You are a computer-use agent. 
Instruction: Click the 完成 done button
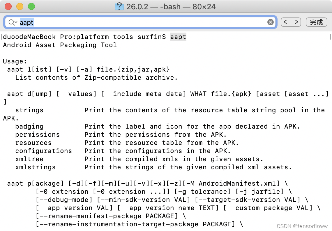[x=316, y=22]
